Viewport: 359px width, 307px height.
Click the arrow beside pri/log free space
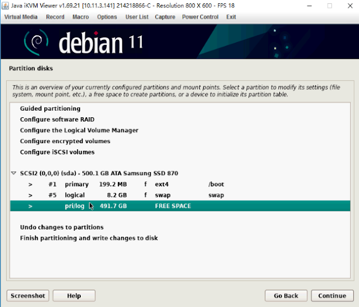(30, 206)
